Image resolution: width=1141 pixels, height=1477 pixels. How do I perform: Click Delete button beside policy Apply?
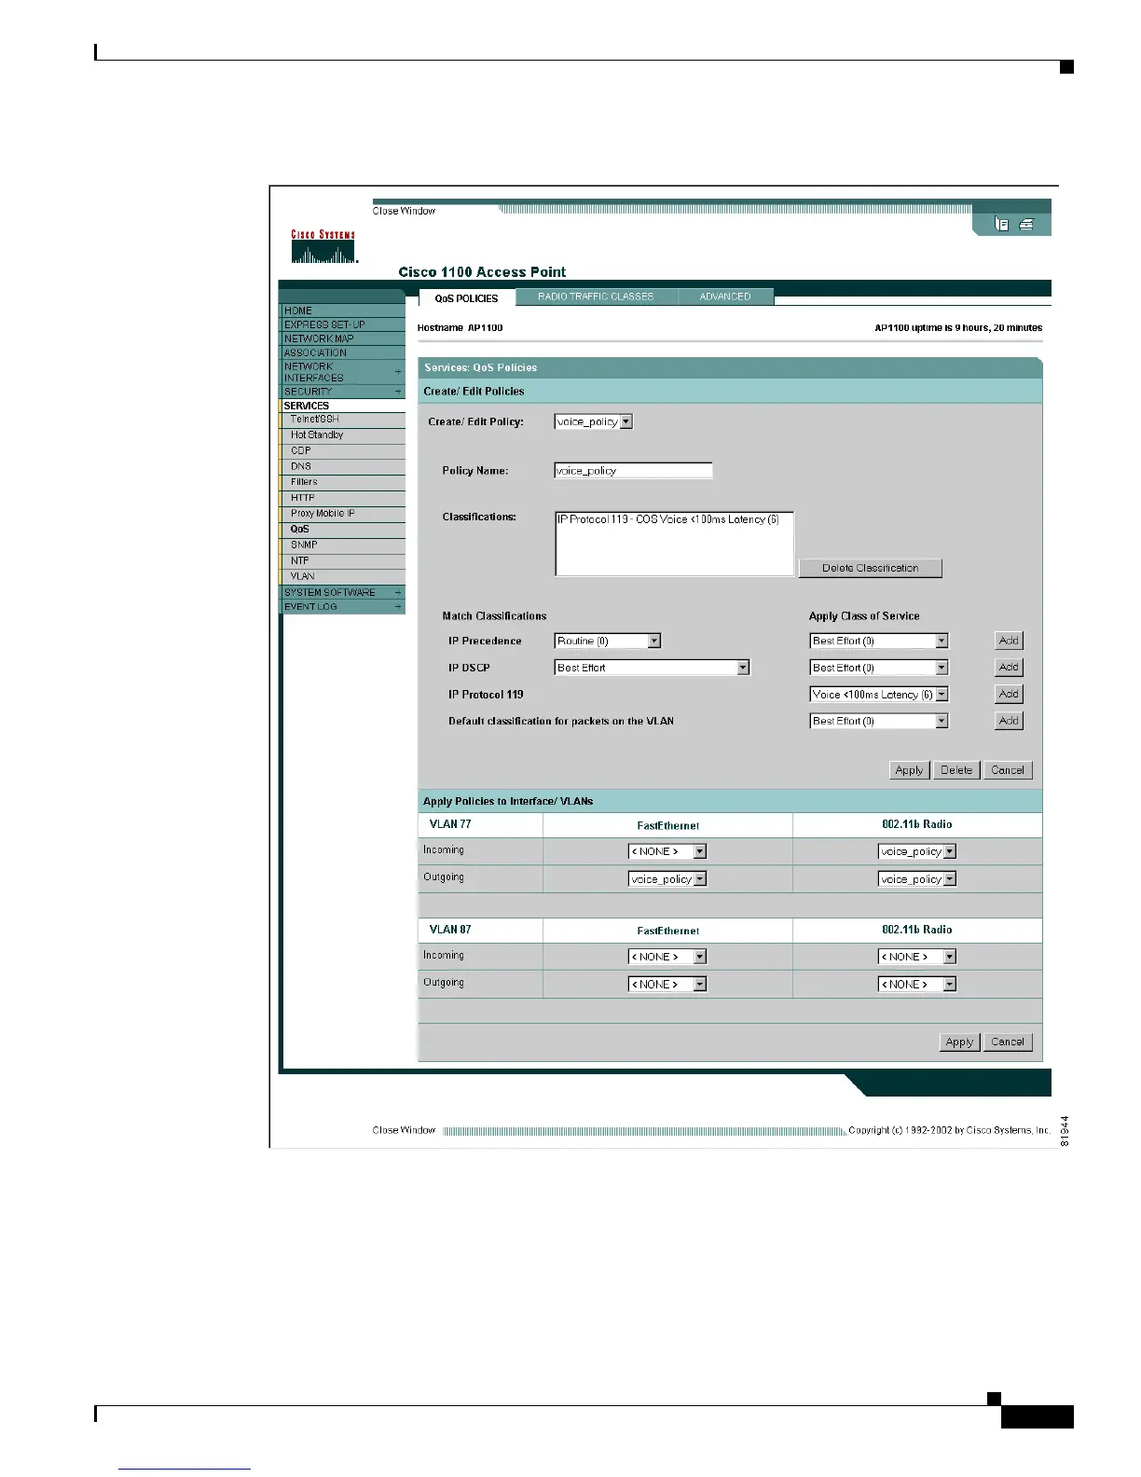pos(956,770)
